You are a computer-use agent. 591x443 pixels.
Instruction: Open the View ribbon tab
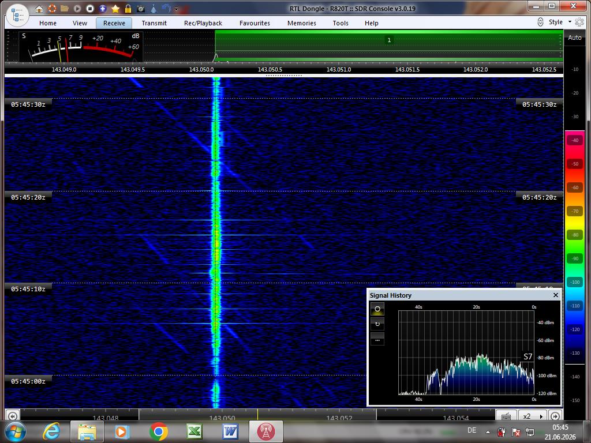(x=80, y=23)
